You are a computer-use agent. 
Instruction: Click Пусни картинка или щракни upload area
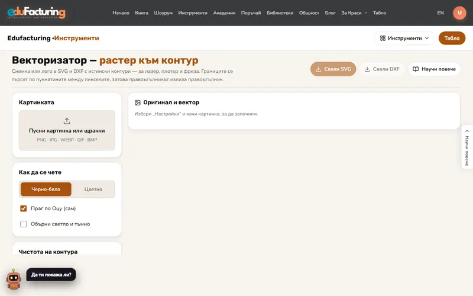coord(67,130)
